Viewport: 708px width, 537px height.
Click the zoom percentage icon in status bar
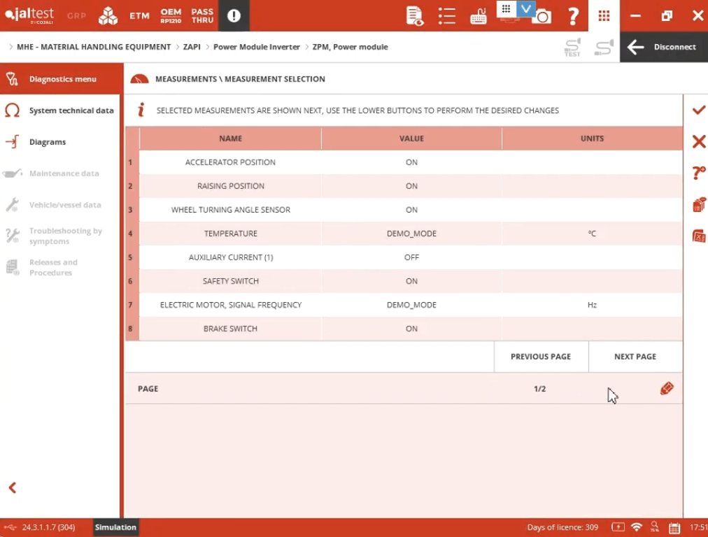tap(655, 527)
